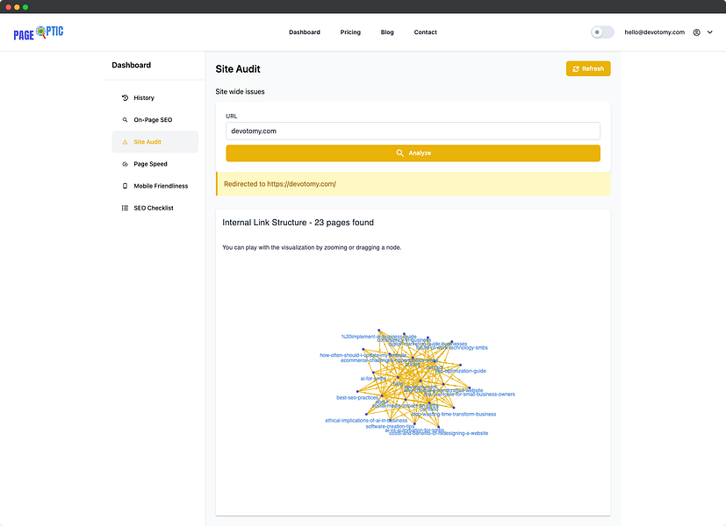
Task: Click the Analyze button
Action: pos(413,153)
